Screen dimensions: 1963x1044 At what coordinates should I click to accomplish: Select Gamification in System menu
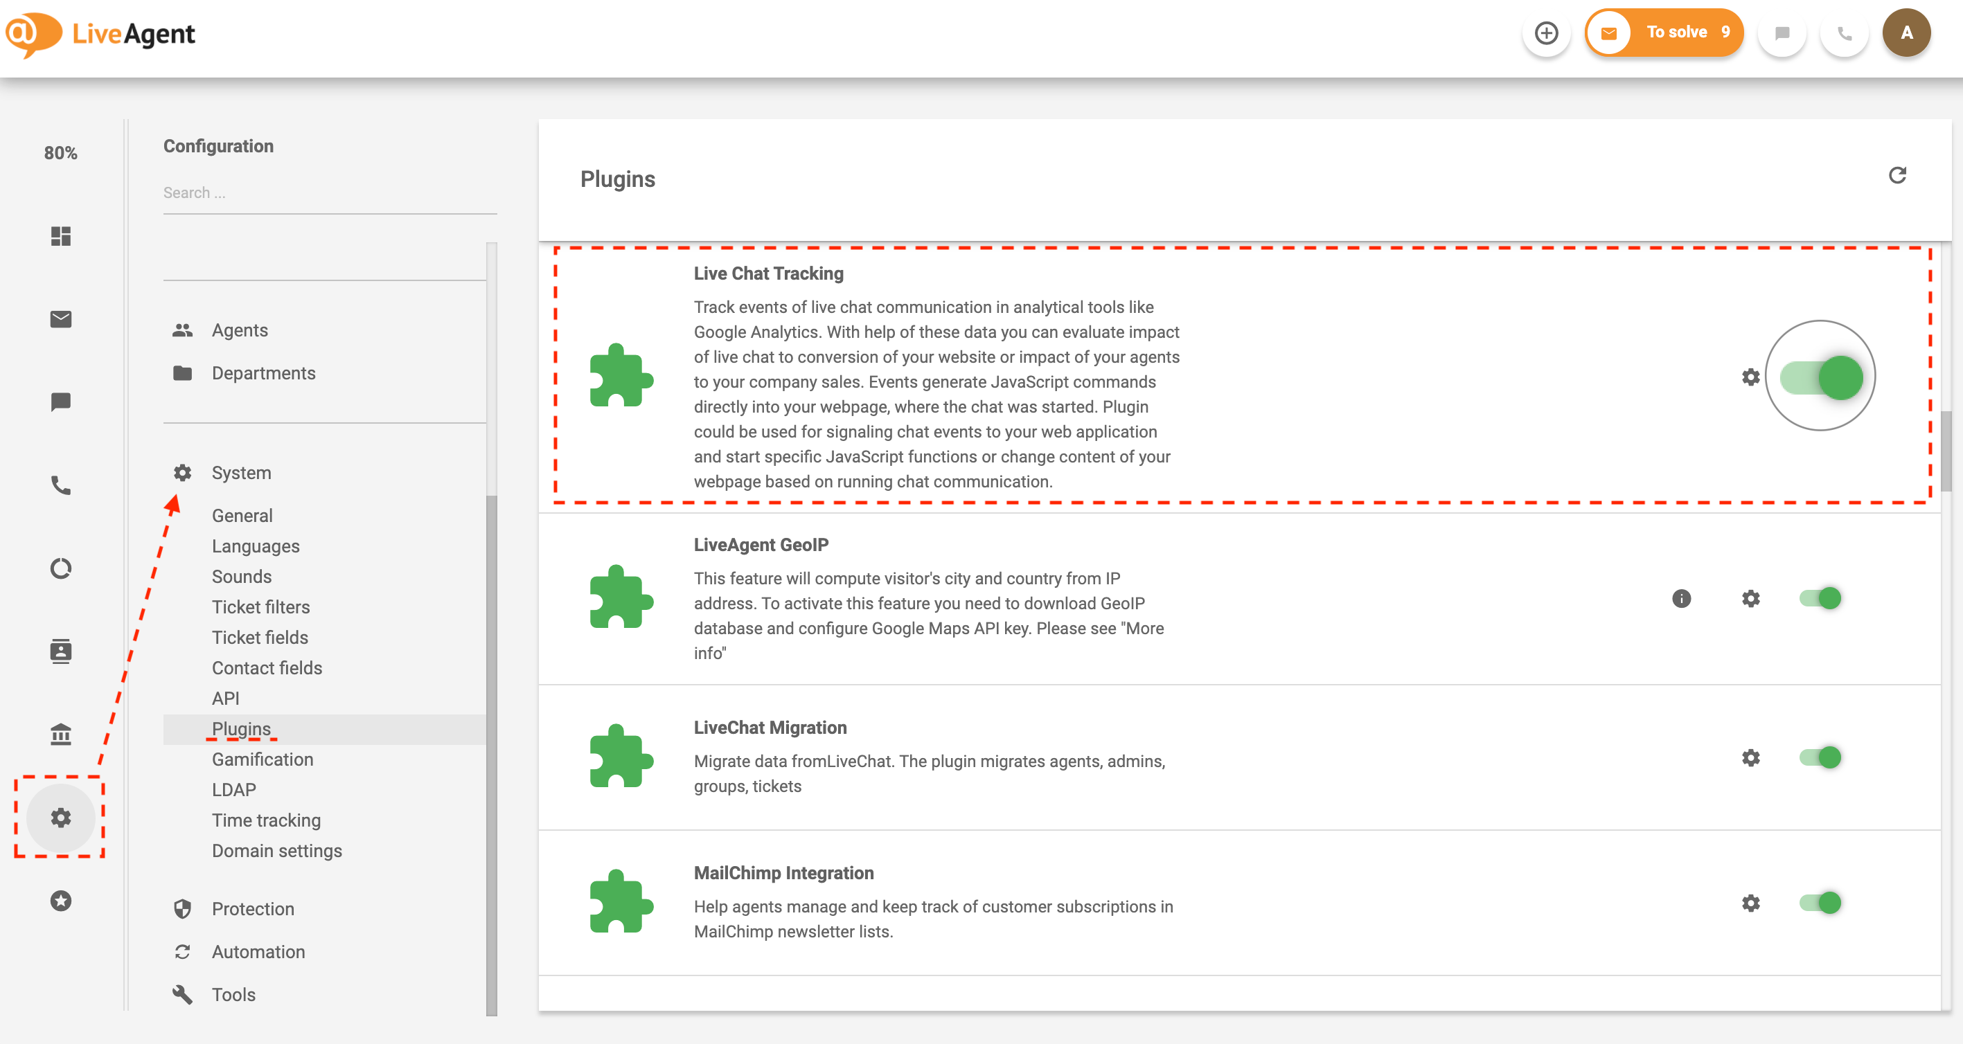coord(262,759)
